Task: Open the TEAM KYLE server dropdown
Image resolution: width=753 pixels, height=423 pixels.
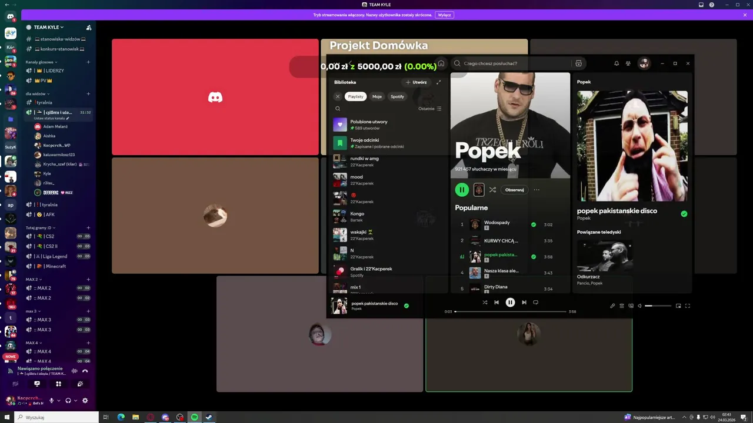Action: tap(48, 27)
